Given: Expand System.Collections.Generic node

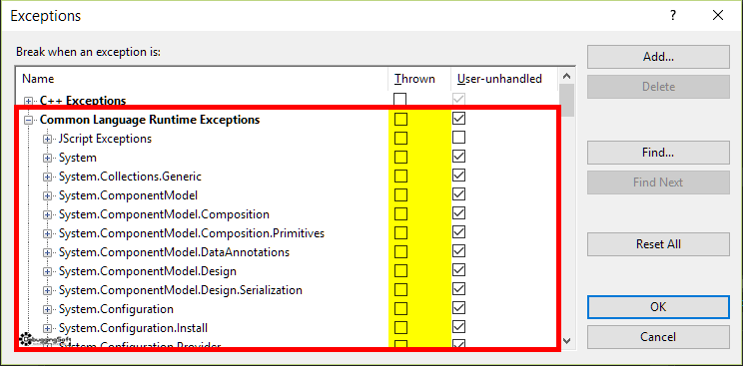Looking at the screenshot, I should coord(47,177).
